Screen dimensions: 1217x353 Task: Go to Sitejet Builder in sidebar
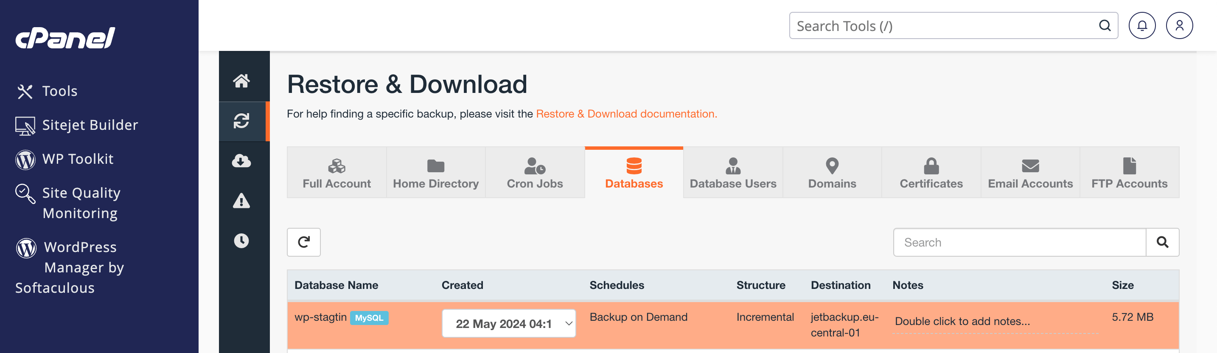pyautogui.click(x=90, y=125)
